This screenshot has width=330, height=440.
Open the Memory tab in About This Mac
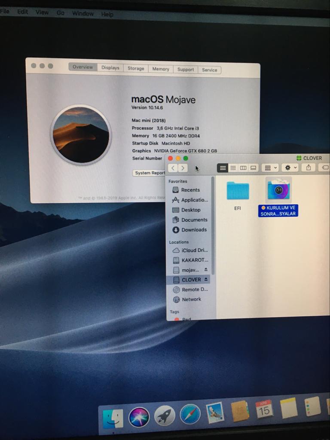[160, 69]
